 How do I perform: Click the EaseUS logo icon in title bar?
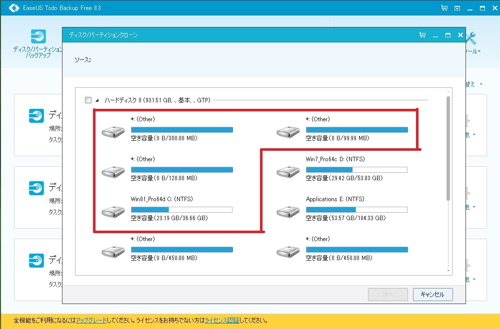[14, 8]
